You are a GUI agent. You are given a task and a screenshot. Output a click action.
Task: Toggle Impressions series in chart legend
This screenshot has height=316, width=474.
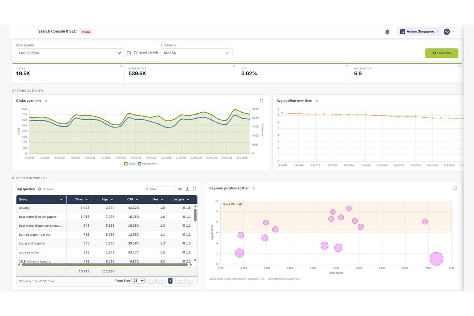point(147,164)
